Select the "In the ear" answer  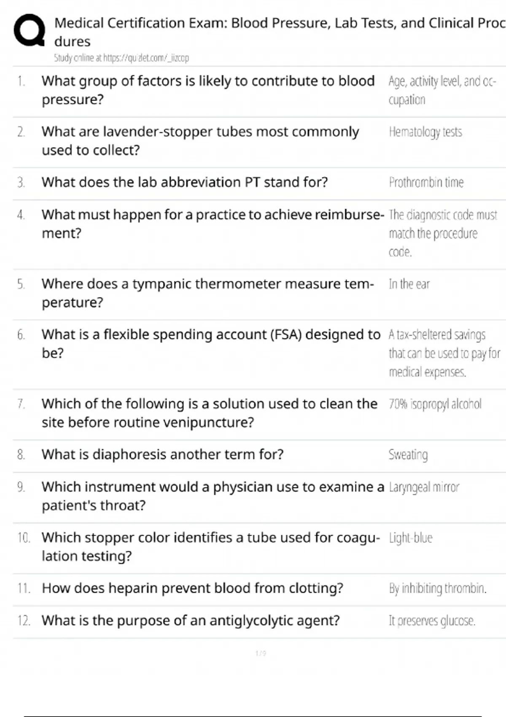pyautogui.click(x=409, y=284)
